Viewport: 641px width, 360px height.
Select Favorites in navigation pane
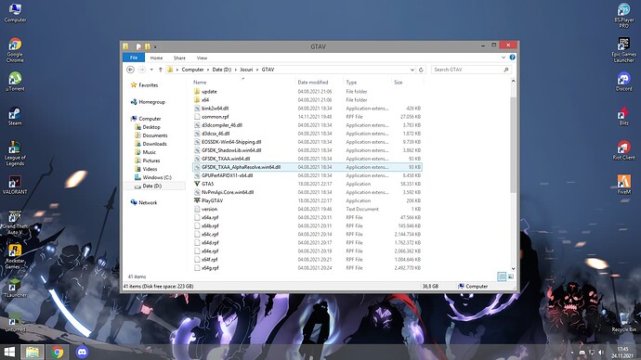point(148,85)
